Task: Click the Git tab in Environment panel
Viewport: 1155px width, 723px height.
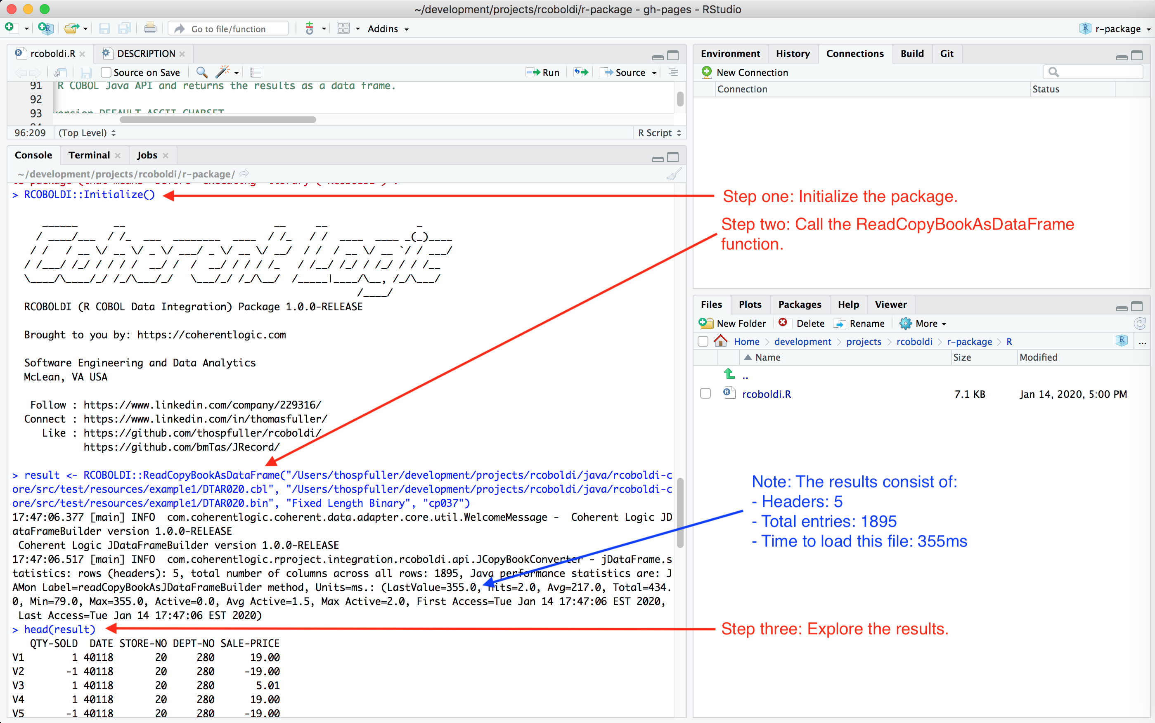Action: click(944, 54)
